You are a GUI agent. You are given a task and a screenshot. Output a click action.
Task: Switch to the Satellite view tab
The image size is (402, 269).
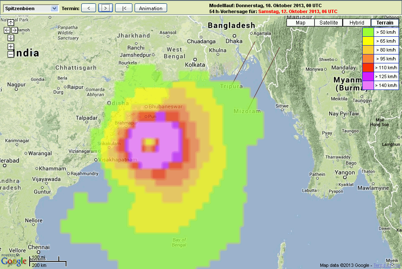pos(328,23)
